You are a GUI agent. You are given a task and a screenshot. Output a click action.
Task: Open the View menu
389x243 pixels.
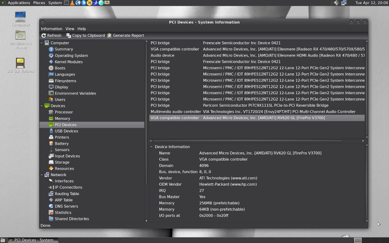pos(70,29)
